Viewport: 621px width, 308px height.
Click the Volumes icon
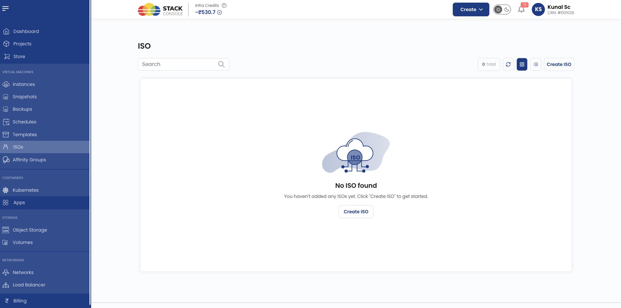point(5,242)
